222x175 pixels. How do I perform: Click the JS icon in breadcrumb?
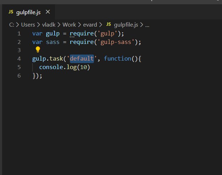tap(109, 24)
